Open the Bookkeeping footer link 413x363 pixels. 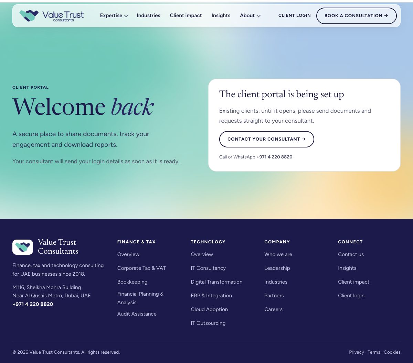[132, 282]
